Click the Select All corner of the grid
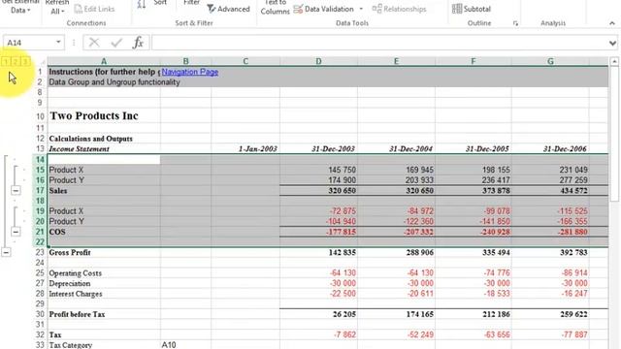 (x=42, y=61)
